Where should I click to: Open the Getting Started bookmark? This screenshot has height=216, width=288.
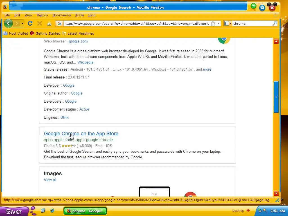tap(45, 33)
